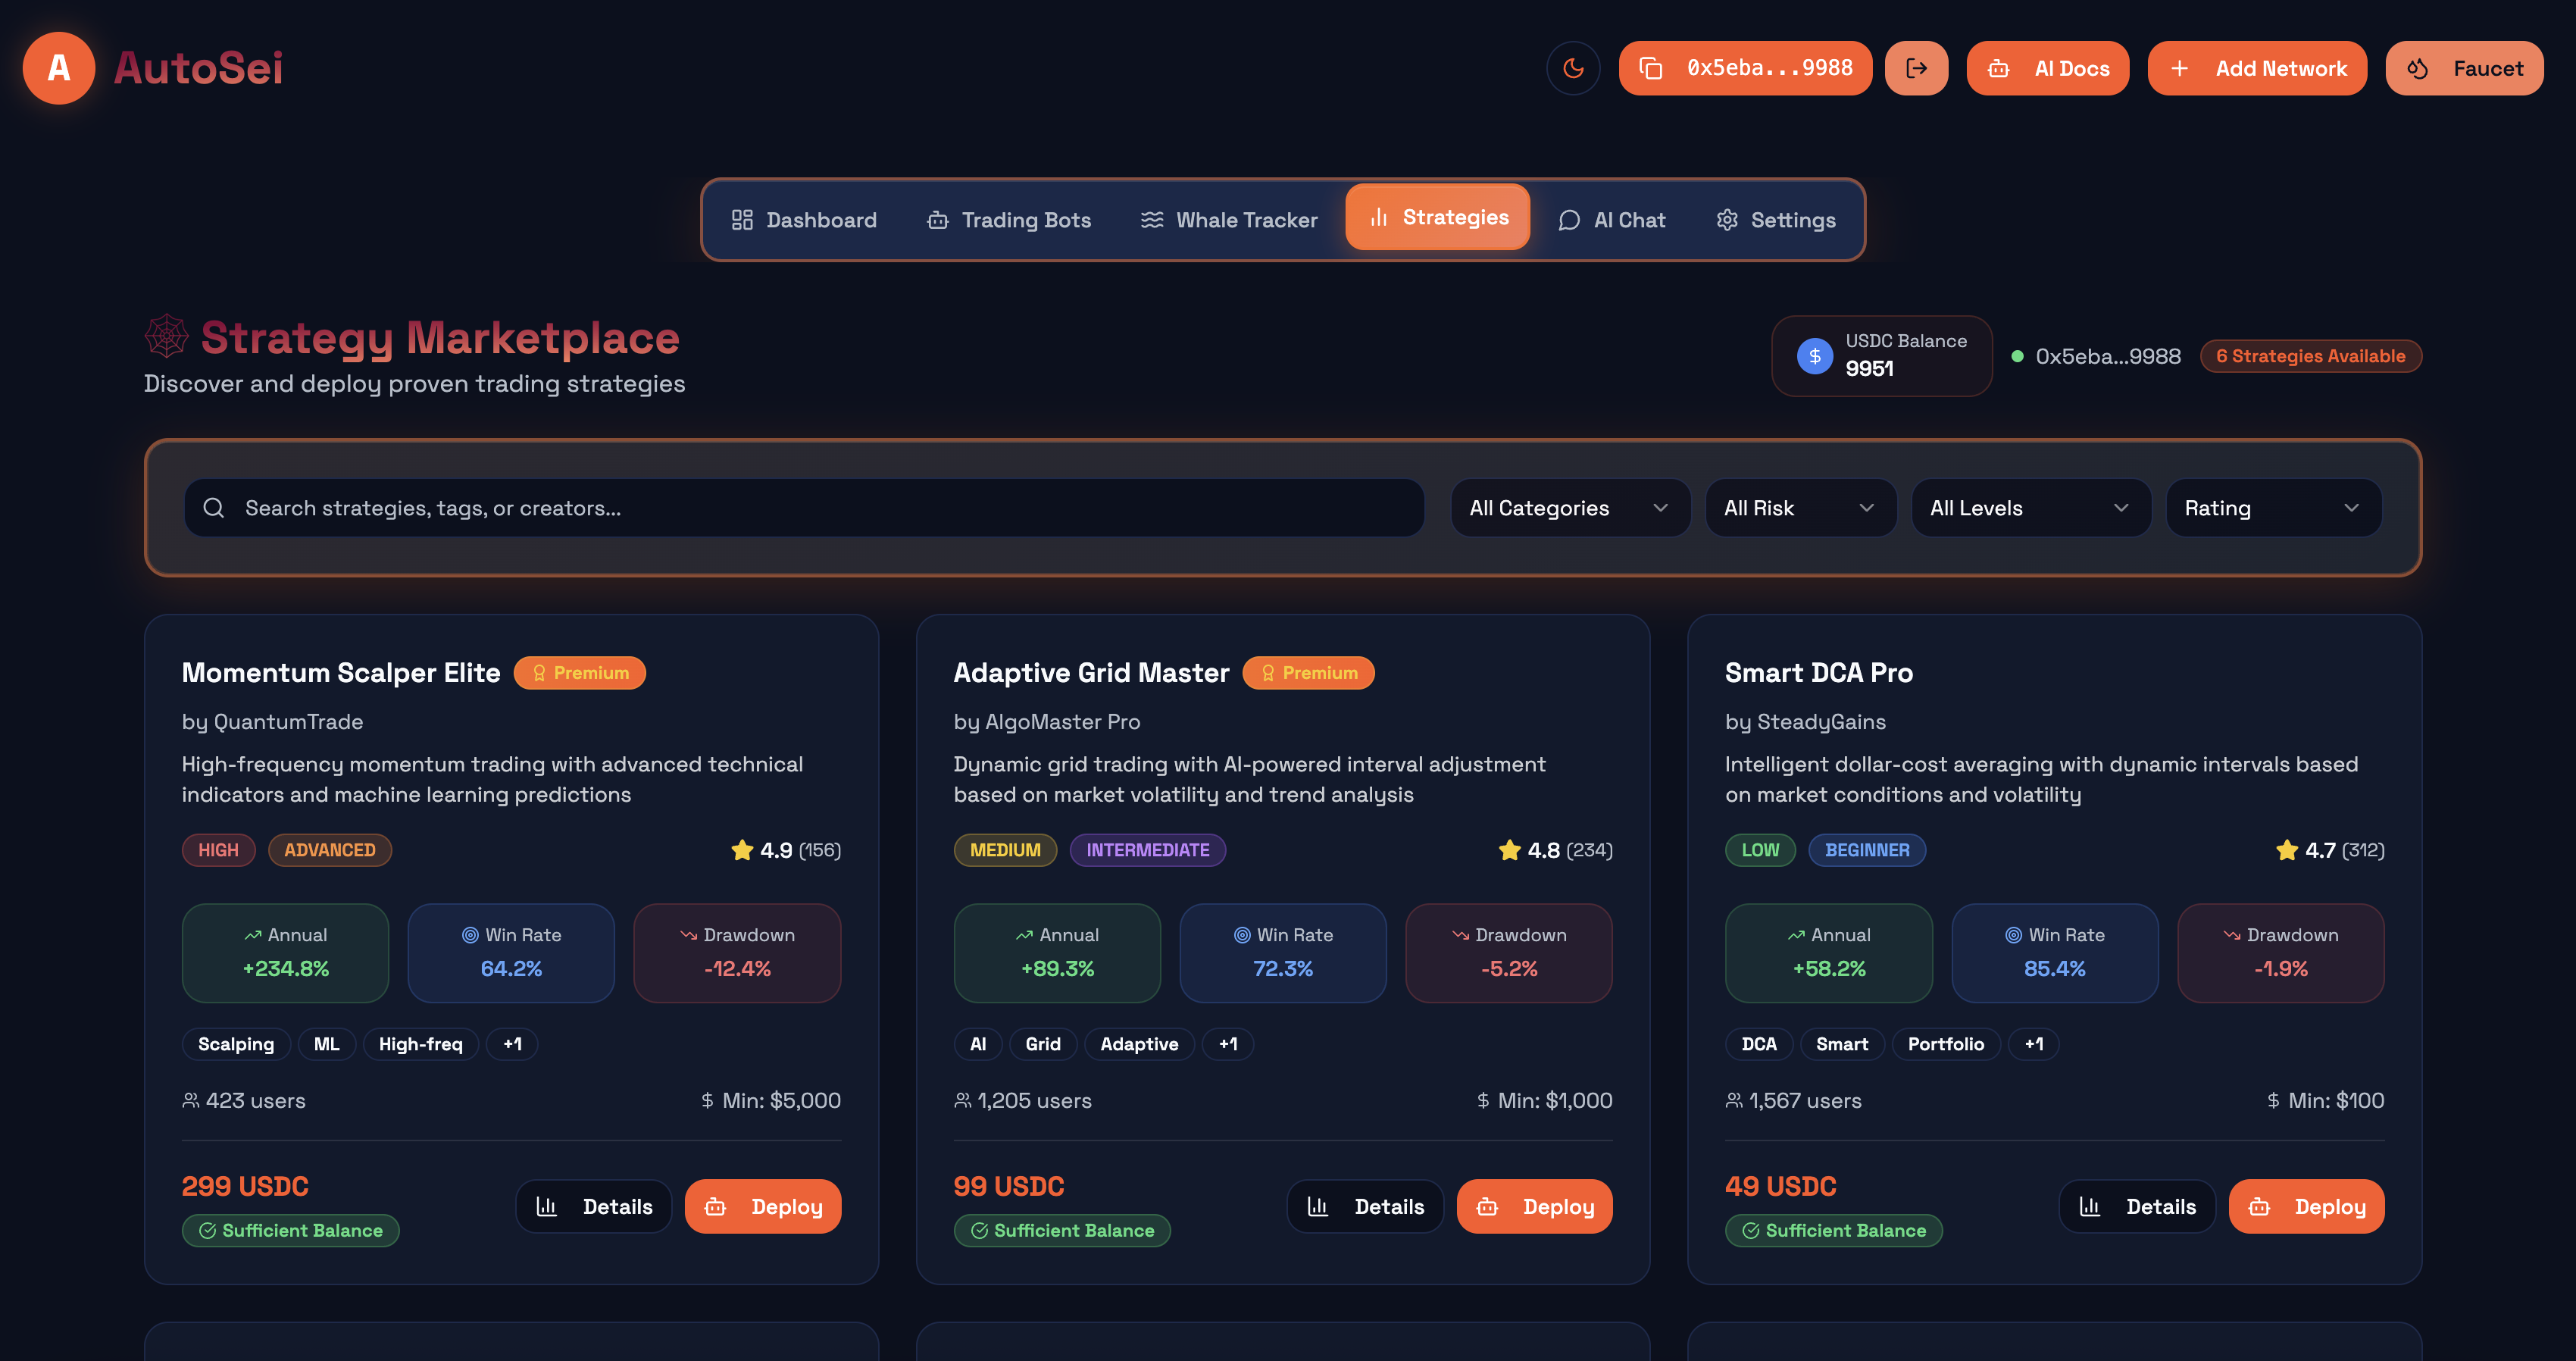
Task: Click the AutoSei logo circle
Action: click(59, 68)
